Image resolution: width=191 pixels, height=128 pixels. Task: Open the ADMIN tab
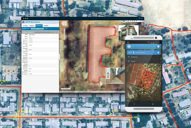[46, 26]
